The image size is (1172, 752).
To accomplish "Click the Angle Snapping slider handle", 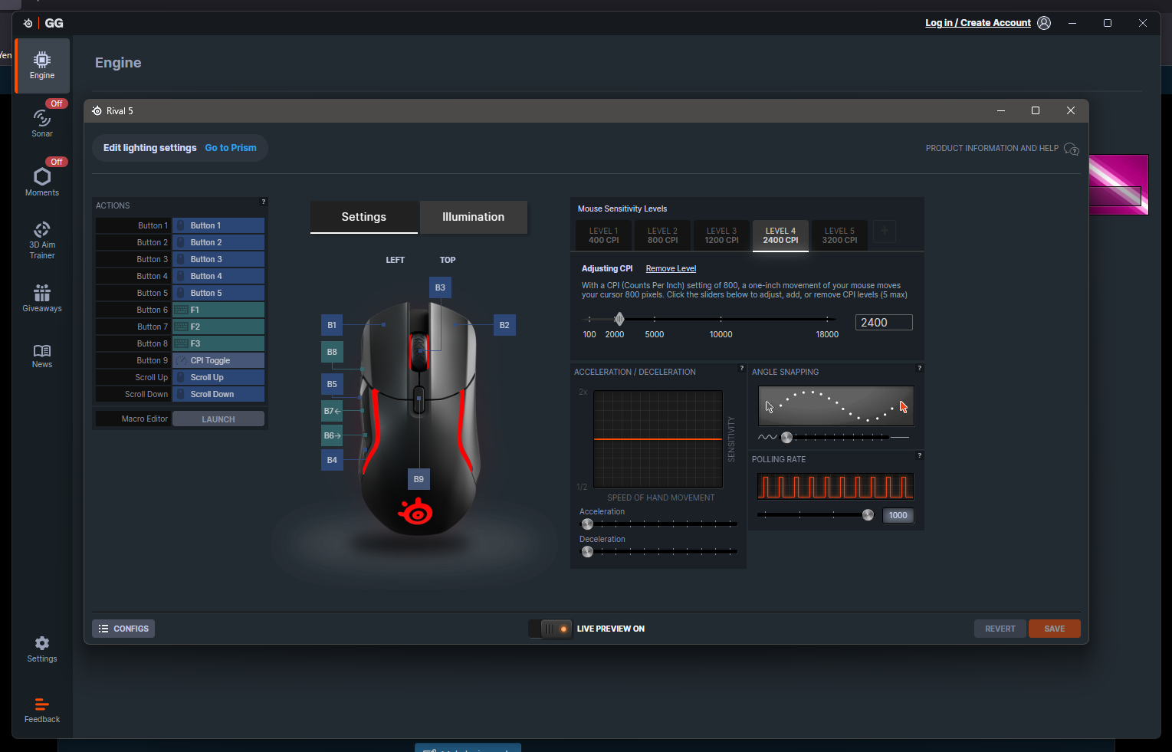I will [786, 437].
